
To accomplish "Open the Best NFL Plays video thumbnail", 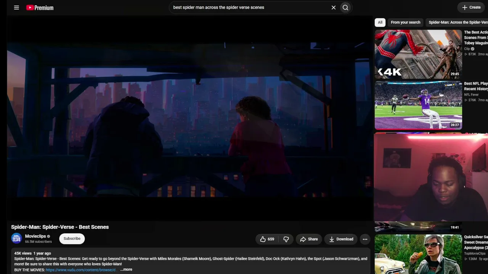I will 418,105.
